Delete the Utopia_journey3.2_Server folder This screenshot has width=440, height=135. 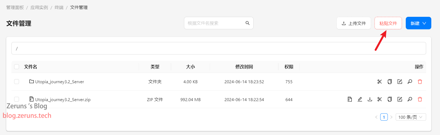pyautogui.click(x=420, y=82)
